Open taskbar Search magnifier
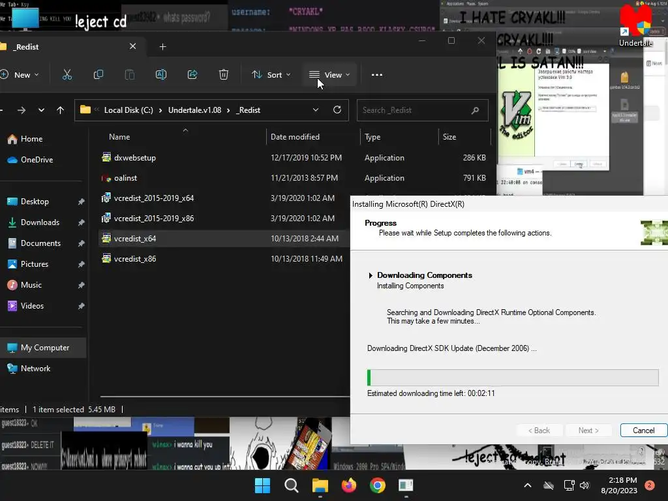The height and width of the screenshot is (501, 668). tap(292, 485)
